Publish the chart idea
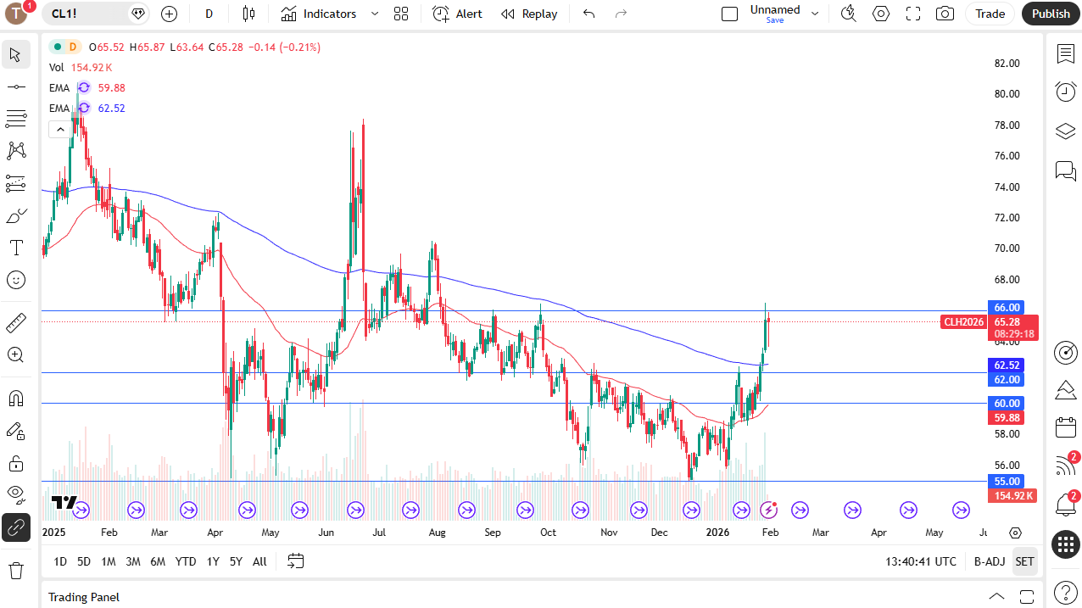Viewport: 1082px width, 608px height. 1051,14
